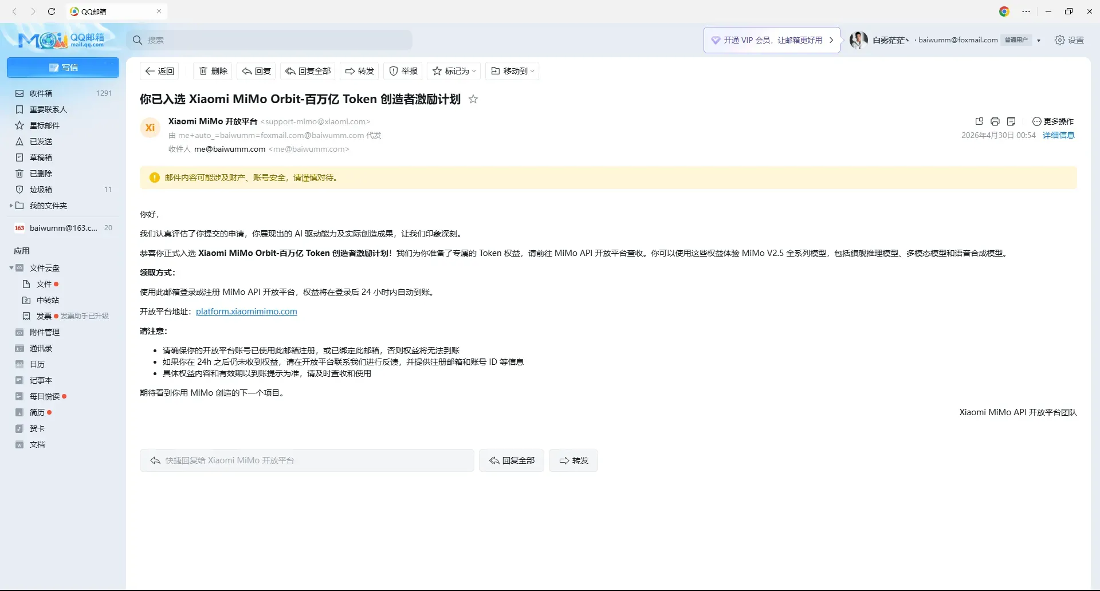The width and height of the screenshot is (1100, 591).
Task: Open 重要联系人 folder
Action: pos(63,109)
